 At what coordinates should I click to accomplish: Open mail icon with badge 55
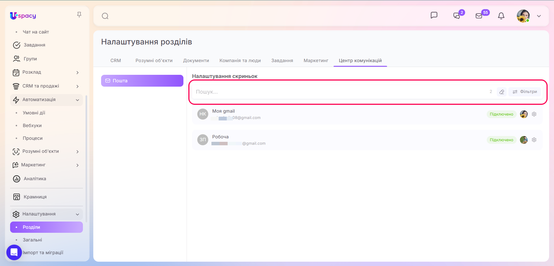click(x=479, y=16)
